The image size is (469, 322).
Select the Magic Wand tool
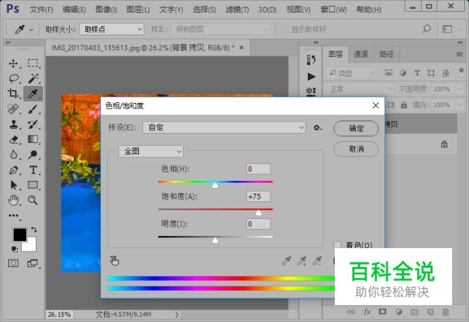33,79
